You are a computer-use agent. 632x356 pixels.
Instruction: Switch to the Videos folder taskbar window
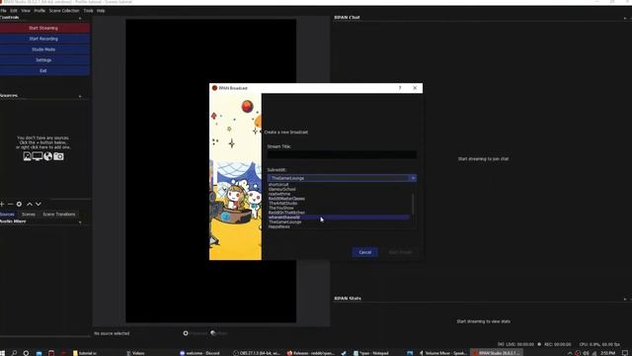[135, 353]
